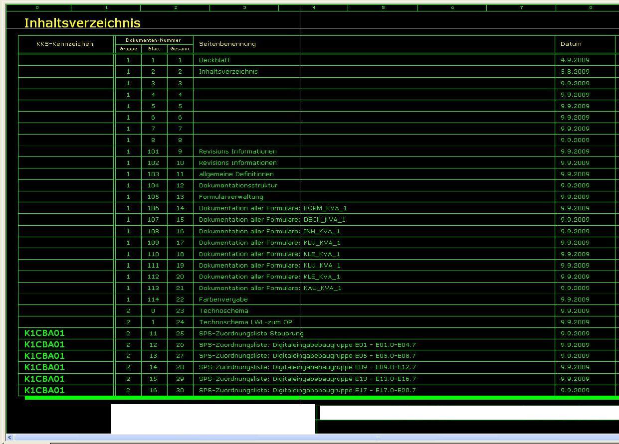619x444 pixels.
Task: Click the FORM_KVA_1 form documentation row
Action: tap(273, 208)
